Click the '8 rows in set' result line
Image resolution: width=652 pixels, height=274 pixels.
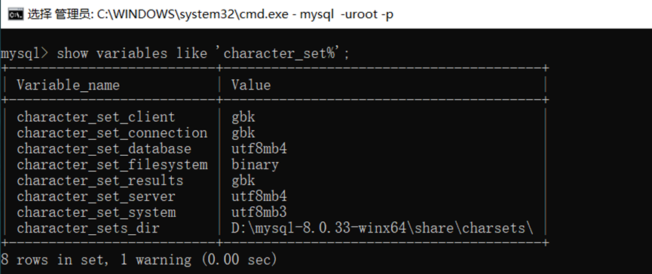[139, 260]
